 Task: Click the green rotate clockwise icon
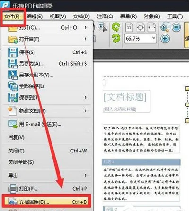tap(116, 39)
